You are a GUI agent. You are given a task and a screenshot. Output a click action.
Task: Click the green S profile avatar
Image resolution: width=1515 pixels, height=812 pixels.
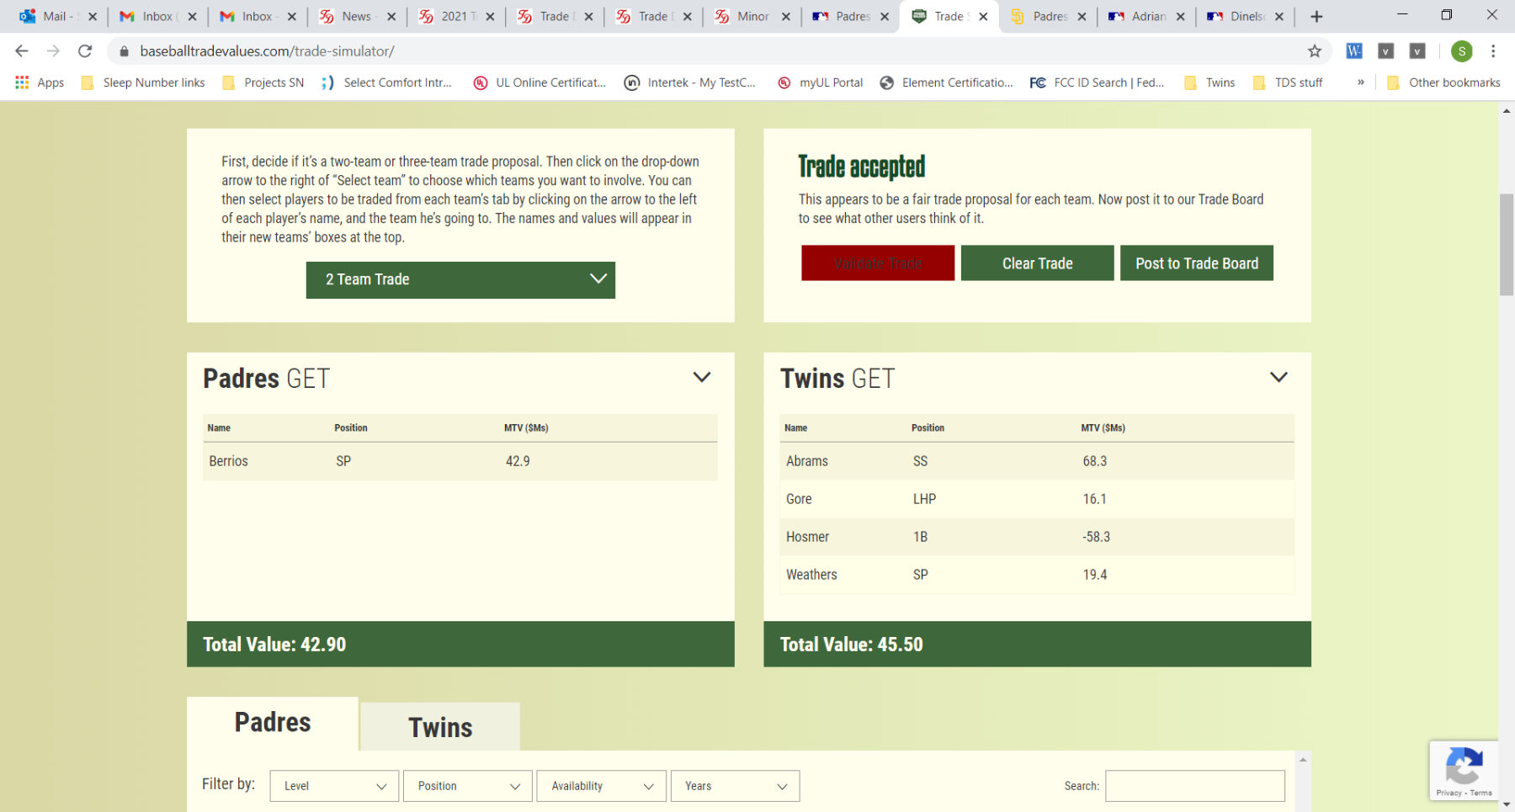1462,51
